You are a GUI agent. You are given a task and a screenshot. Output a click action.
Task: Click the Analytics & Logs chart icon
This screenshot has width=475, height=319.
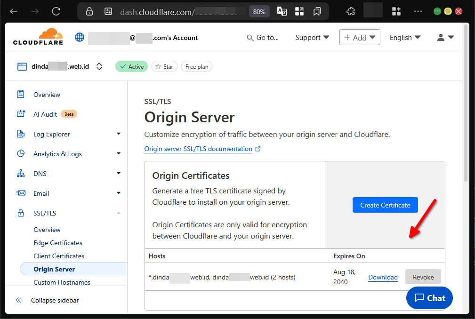pos(21,153)
